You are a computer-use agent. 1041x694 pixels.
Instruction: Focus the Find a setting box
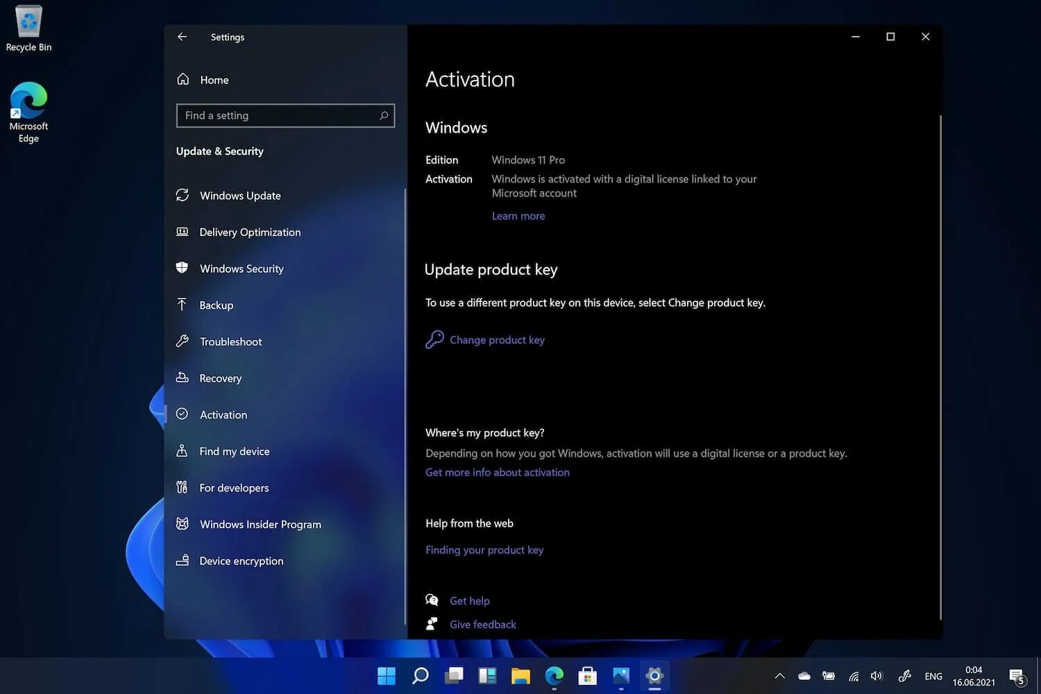point(285,115)
